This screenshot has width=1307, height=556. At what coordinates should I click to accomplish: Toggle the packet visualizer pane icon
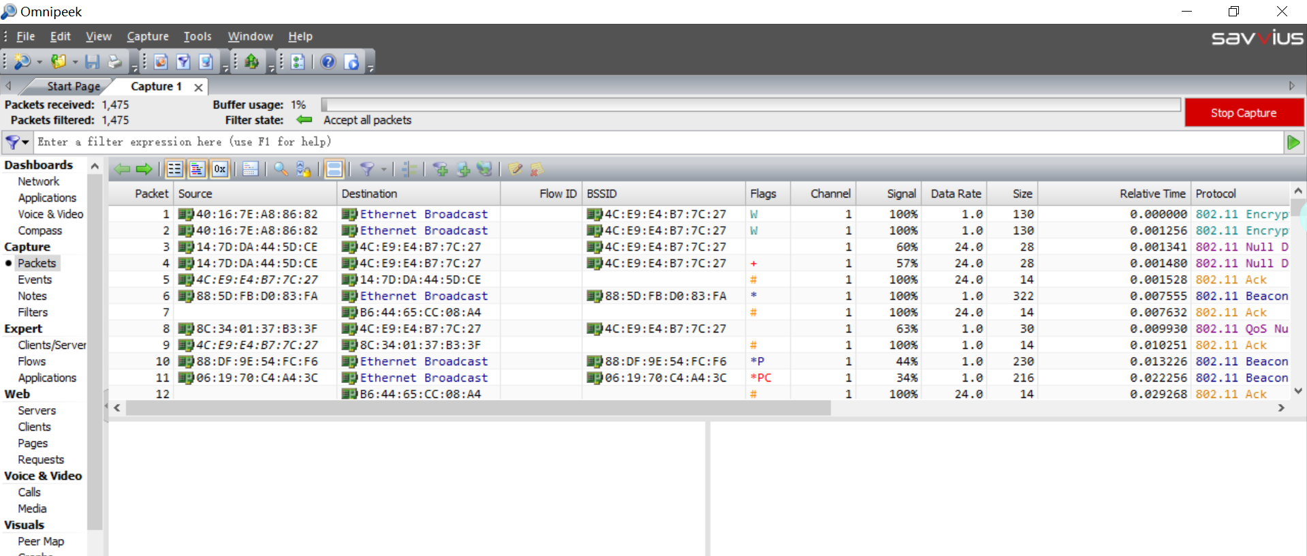251,169
